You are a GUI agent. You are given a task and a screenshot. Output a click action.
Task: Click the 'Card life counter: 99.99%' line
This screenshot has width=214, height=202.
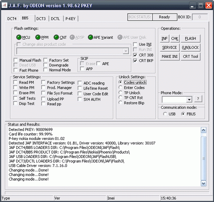coord(30,134)
